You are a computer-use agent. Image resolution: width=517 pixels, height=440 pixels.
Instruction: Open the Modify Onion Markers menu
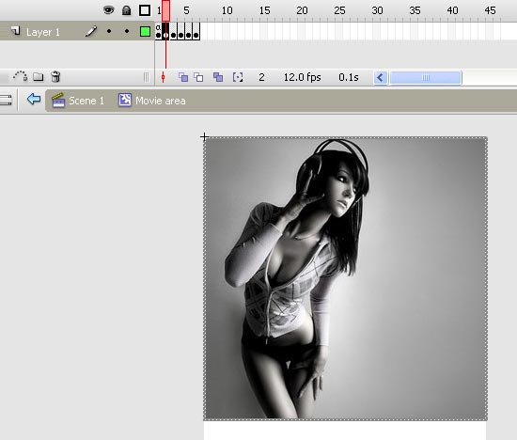[x=238, y=77]
